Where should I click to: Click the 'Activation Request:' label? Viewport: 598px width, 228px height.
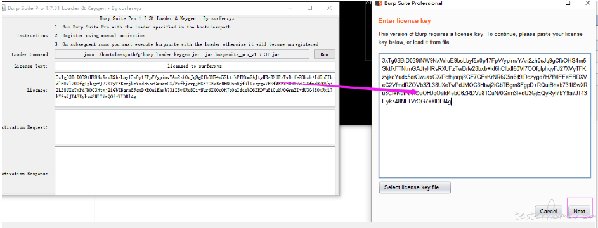pos(25,127)
